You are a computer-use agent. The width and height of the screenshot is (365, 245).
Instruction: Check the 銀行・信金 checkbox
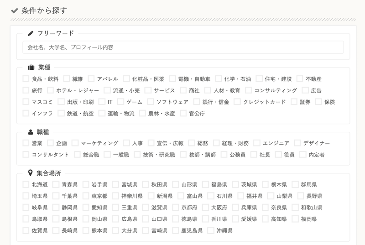[197, 102]
